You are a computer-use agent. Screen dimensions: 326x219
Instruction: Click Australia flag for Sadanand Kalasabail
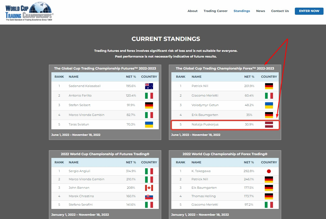(x=149, y=86)
